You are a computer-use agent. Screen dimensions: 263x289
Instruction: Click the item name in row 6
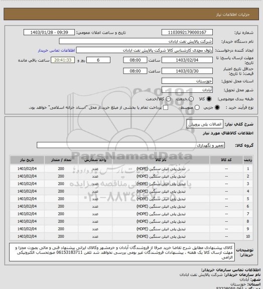point(161,206)
